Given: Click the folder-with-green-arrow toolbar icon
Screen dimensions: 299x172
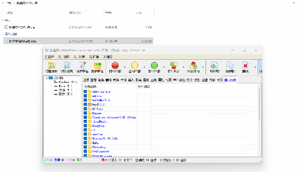Looking at the screenshot, I should click(x=98, y=65).
